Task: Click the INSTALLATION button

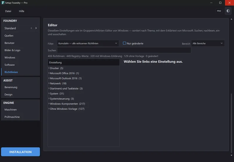Action: [x=20, y=152]
